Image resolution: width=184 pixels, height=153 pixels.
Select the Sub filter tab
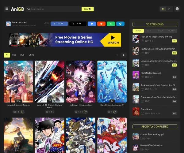coord(14,55)
